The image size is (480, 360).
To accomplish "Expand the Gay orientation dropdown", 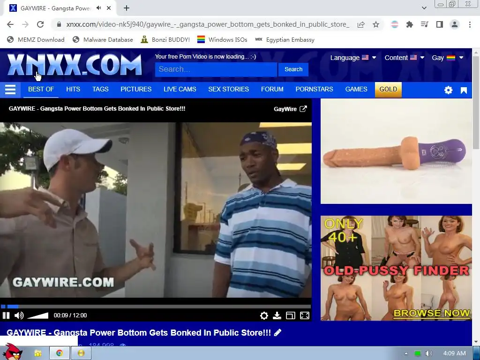I will point(448,58).
